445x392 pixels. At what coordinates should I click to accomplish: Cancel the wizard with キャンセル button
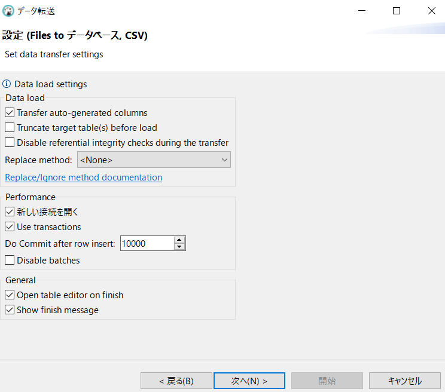[405, 381]
